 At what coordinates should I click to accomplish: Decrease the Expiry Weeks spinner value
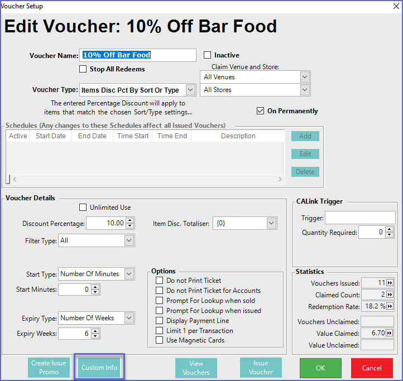(95, 336)
